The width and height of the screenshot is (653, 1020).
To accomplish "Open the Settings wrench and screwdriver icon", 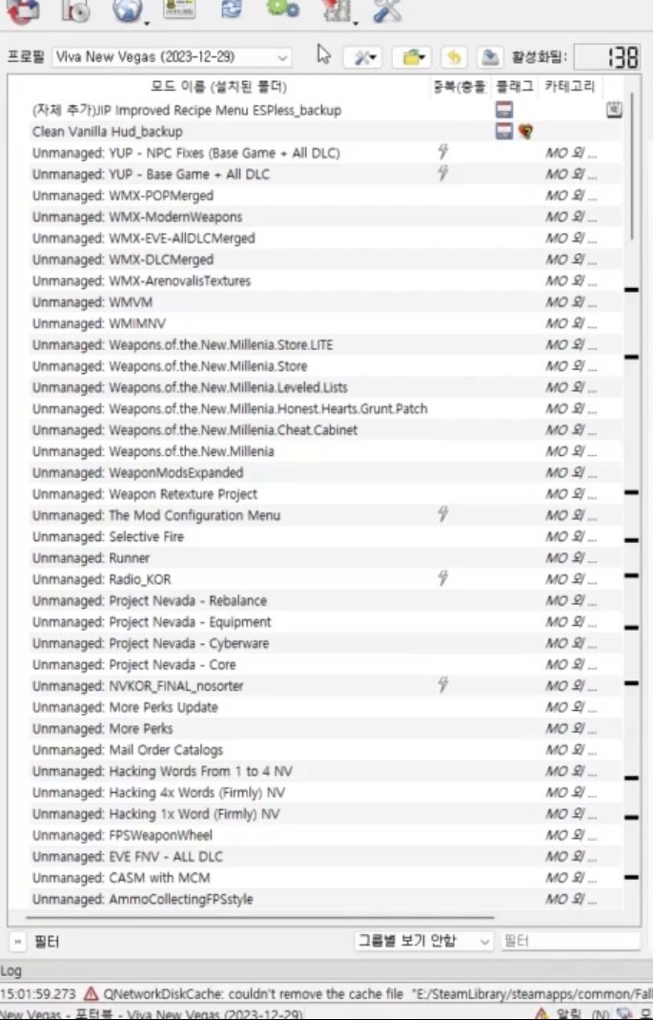I will point(387,10).
